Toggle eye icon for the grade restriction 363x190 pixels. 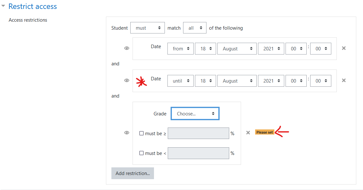[x=127, y=133]
